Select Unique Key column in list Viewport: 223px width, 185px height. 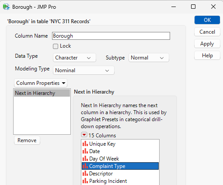click(x=120, y=144)
